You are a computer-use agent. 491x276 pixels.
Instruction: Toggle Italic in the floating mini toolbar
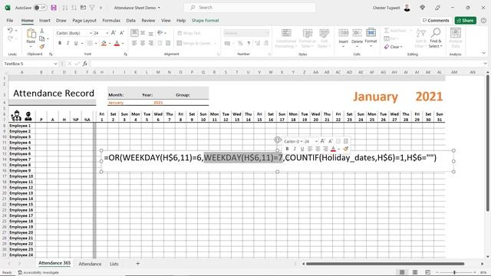295,149
